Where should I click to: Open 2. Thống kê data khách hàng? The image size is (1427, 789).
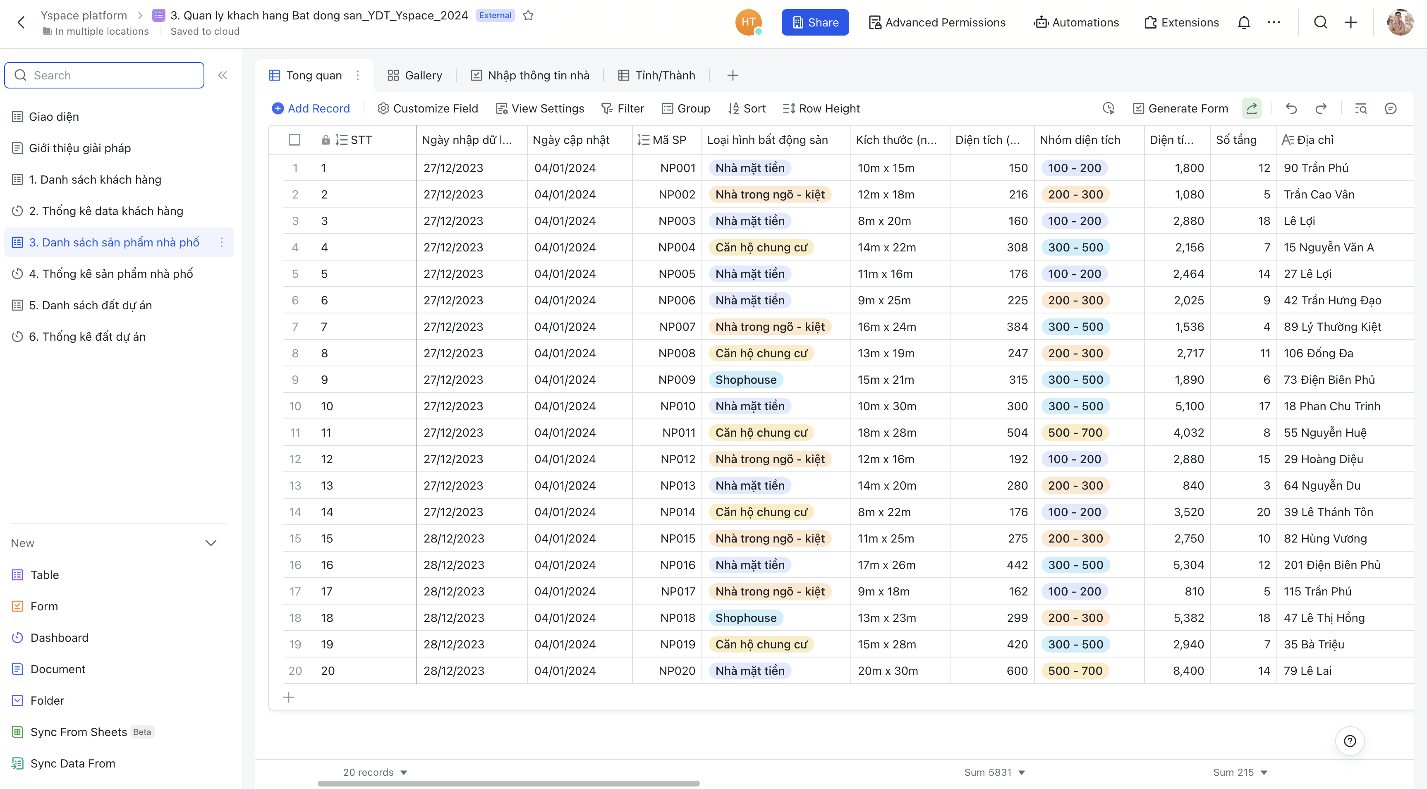pyautogui.click(x=119, y=211)
